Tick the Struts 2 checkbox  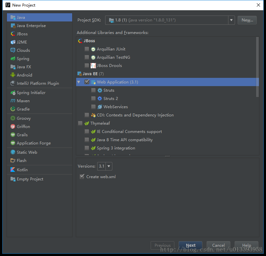[x=93, y=98]
